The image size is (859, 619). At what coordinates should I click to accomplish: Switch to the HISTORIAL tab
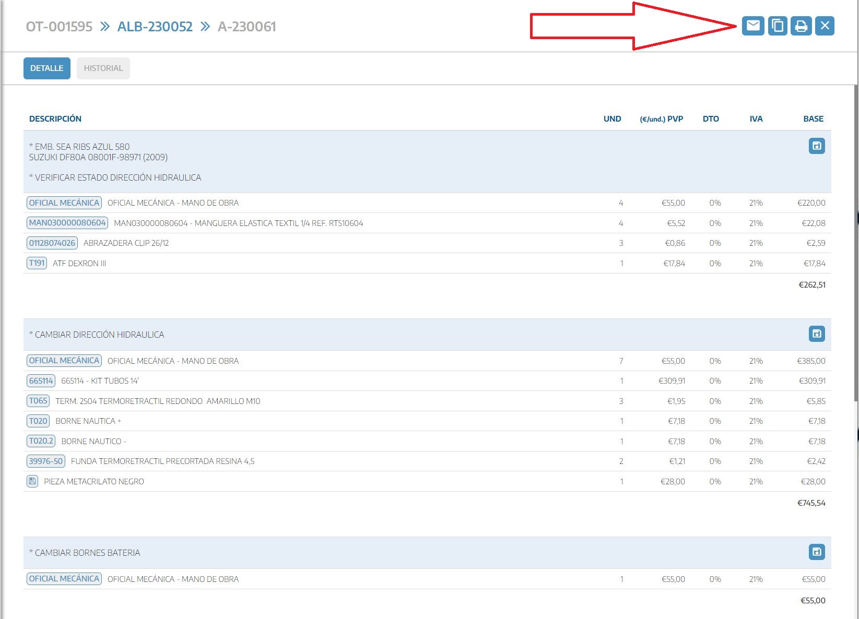coord(103,68)
